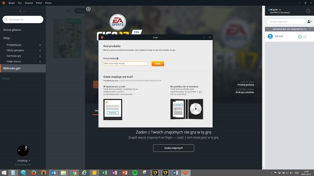Viewport: 314px width, 176px height.
Task: Close the game details overlay with X
Action: click(x=88, y=9)
